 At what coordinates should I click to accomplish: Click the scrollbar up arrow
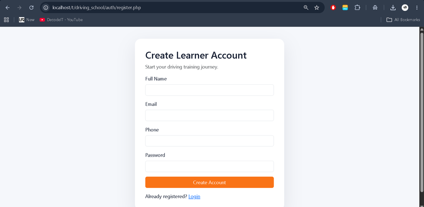(422, 29)
